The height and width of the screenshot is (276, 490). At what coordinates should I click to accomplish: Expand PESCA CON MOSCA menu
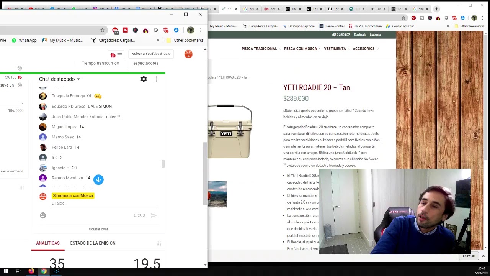302,49
